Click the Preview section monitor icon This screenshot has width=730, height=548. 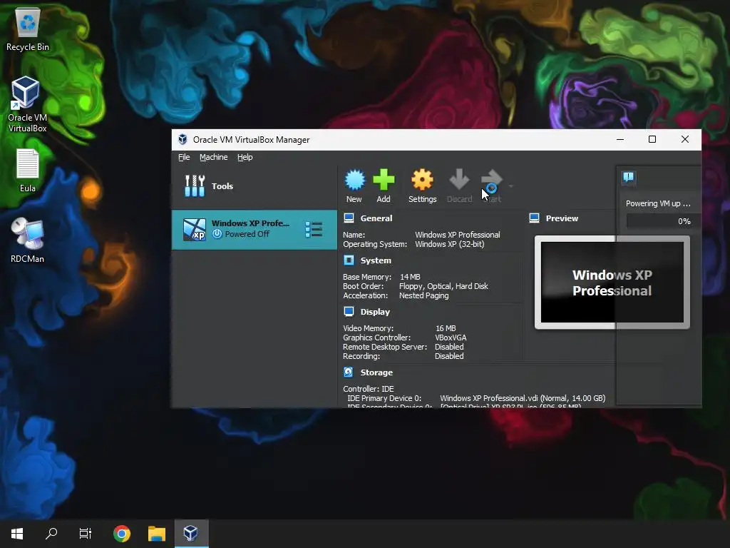click(x=535, y=218)
